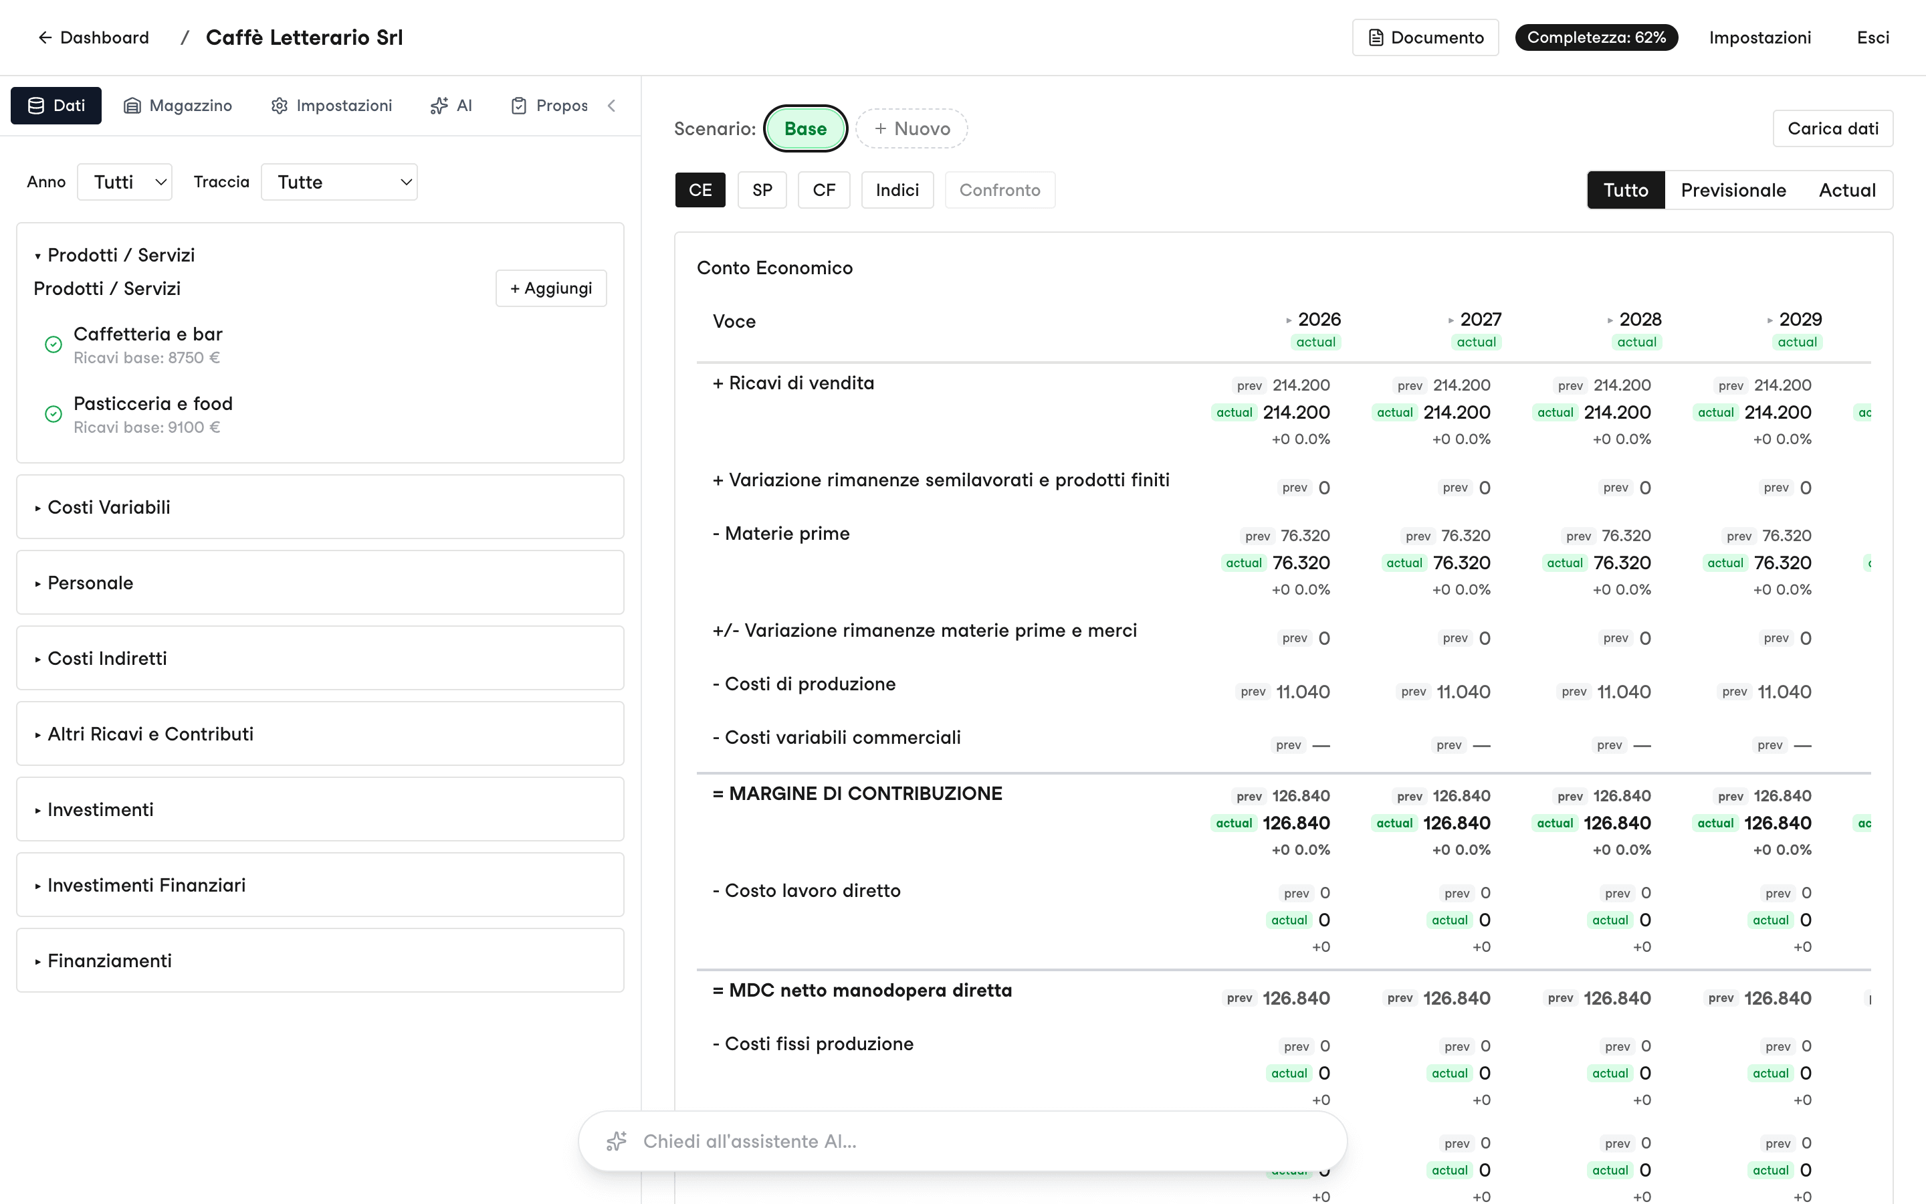Click the Dati database icon
1926x1204 pixels.
(x=36, y=105)
